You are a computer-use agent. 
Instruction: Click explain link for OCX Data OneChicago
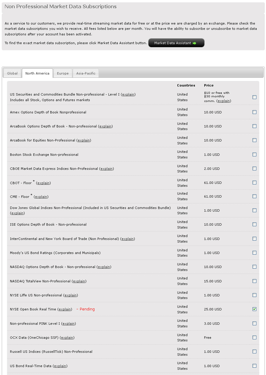[x=67, y=338]
